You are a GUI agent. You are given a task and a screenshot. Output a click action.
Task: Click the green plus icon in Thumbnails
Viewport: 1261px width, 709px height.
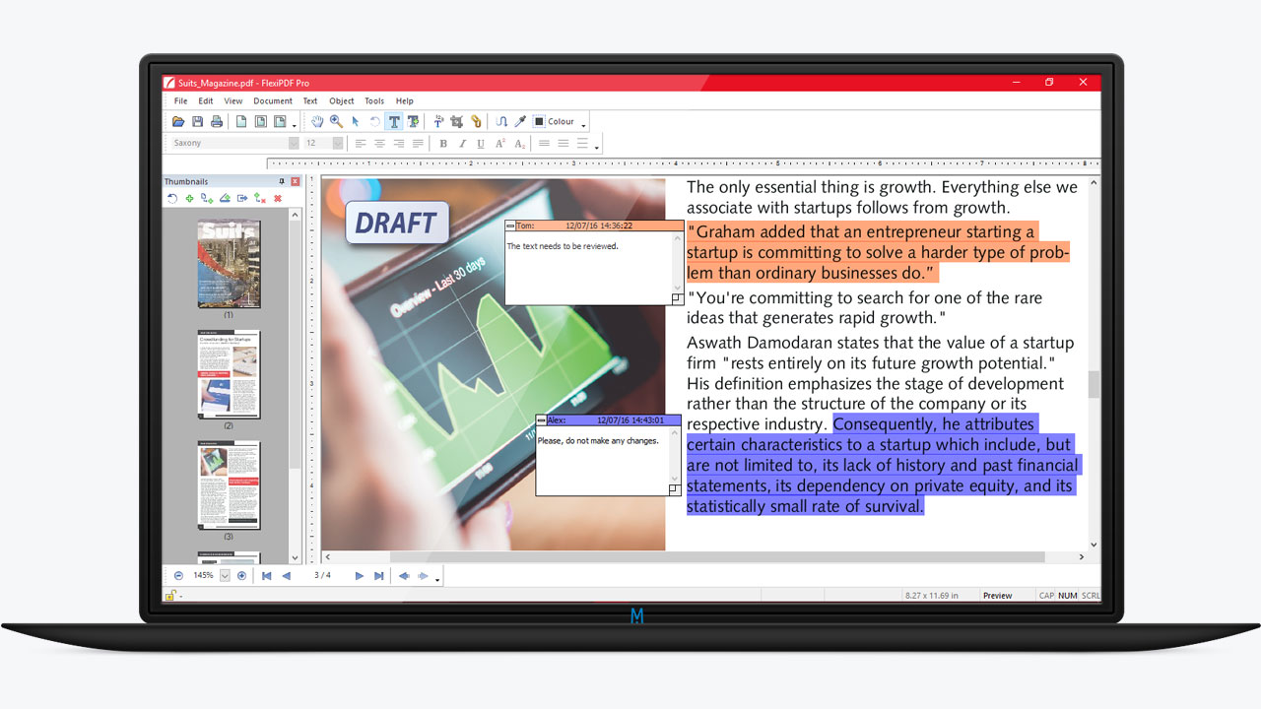189,198
